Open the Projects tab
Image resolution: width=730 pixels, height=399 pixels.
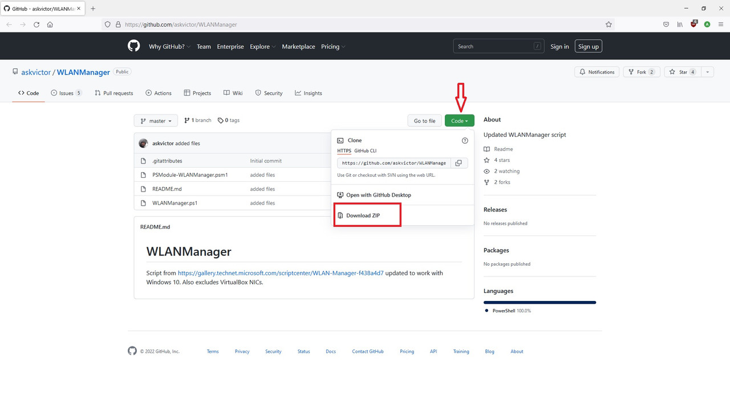pyautogui.click(x=197, y=93)
